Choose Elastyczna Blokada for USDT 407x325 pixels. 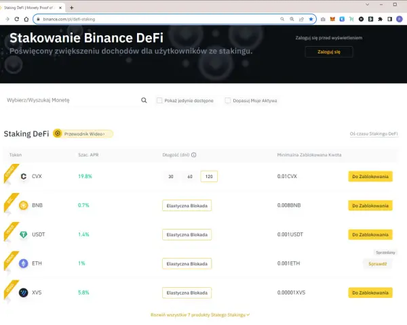click(187, 234)
